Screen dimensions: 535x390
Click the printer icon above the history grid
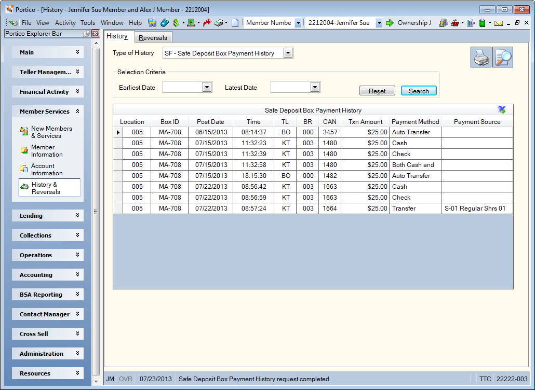click(481, 57)
